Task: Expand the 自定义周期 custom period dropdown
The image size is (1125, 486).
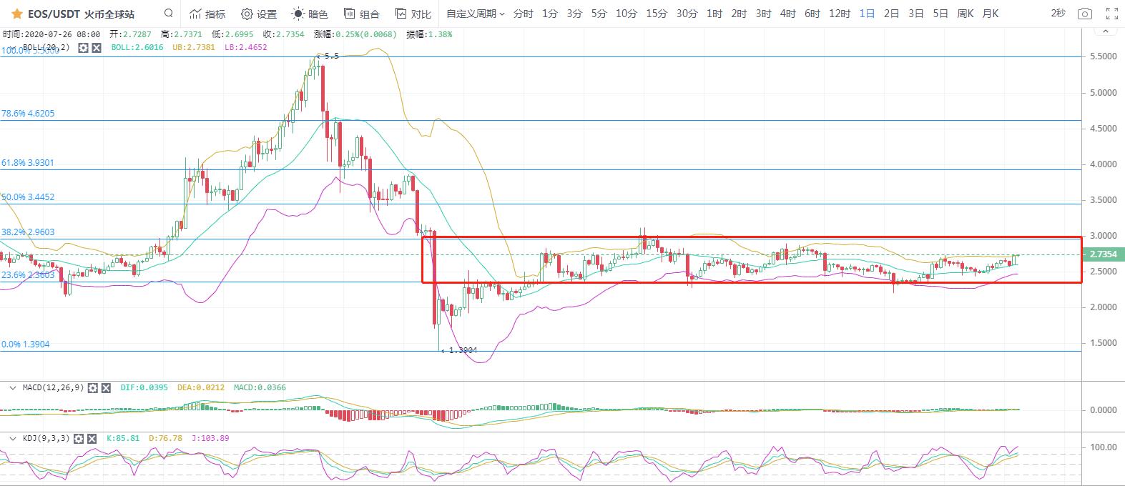Action: [x=475, y=14]
